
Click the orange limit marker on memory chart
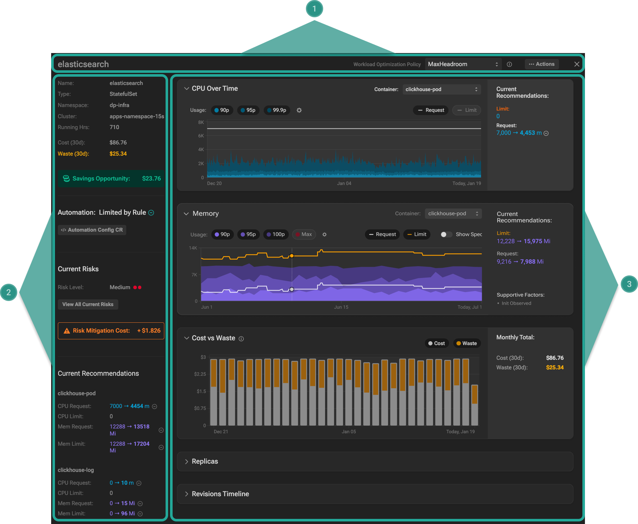click(x=292, y=256)
